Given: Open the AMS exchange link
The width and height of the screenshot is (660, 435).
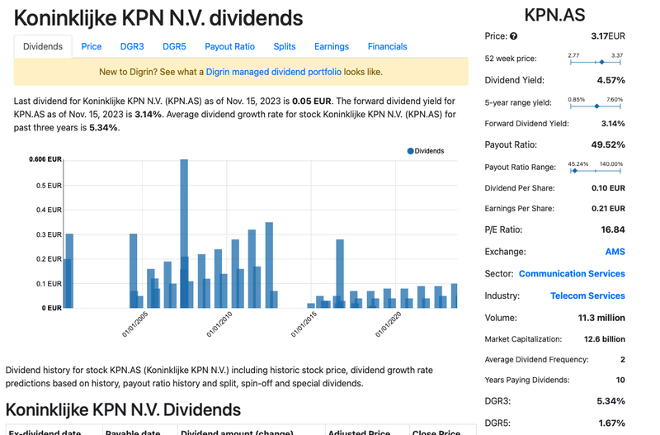Looking at the screenshot, I should coord(615,252).
